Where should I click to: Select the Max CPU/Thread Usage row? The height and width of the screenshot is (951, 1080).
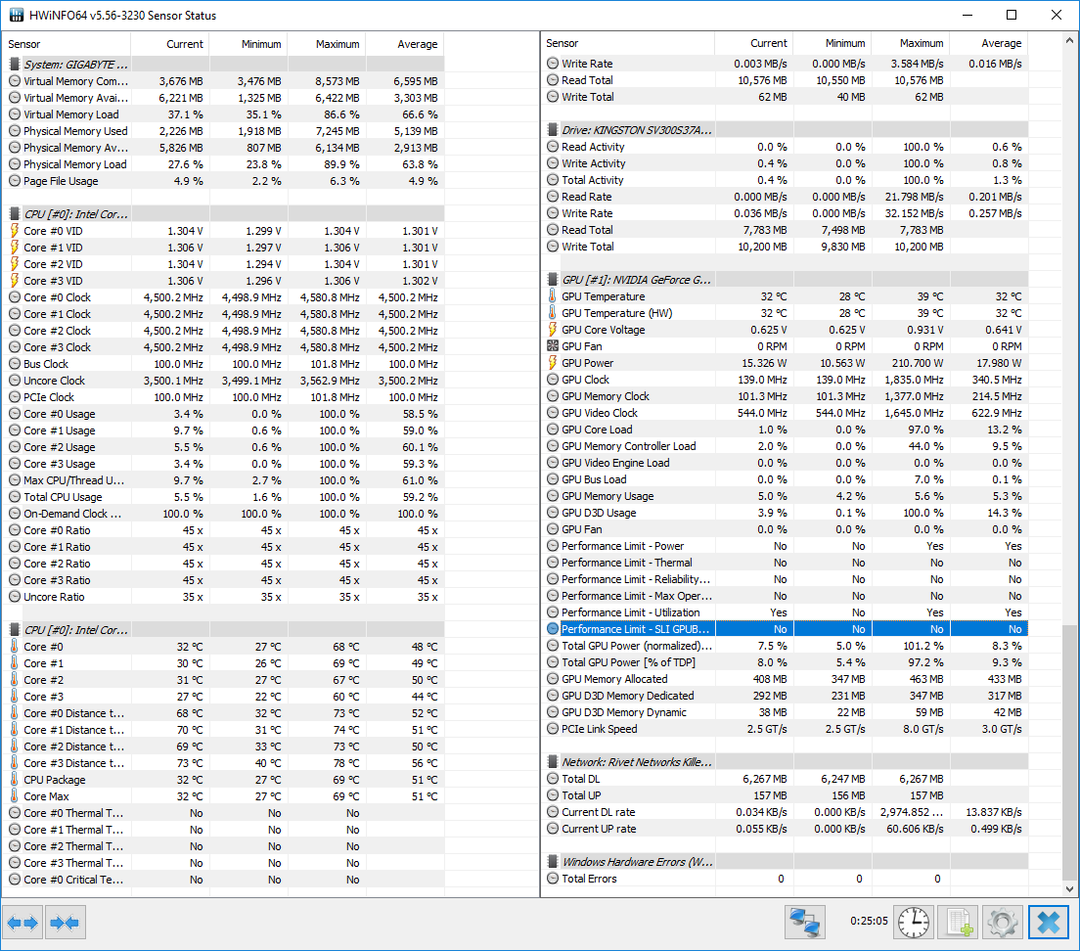[224, 480]
